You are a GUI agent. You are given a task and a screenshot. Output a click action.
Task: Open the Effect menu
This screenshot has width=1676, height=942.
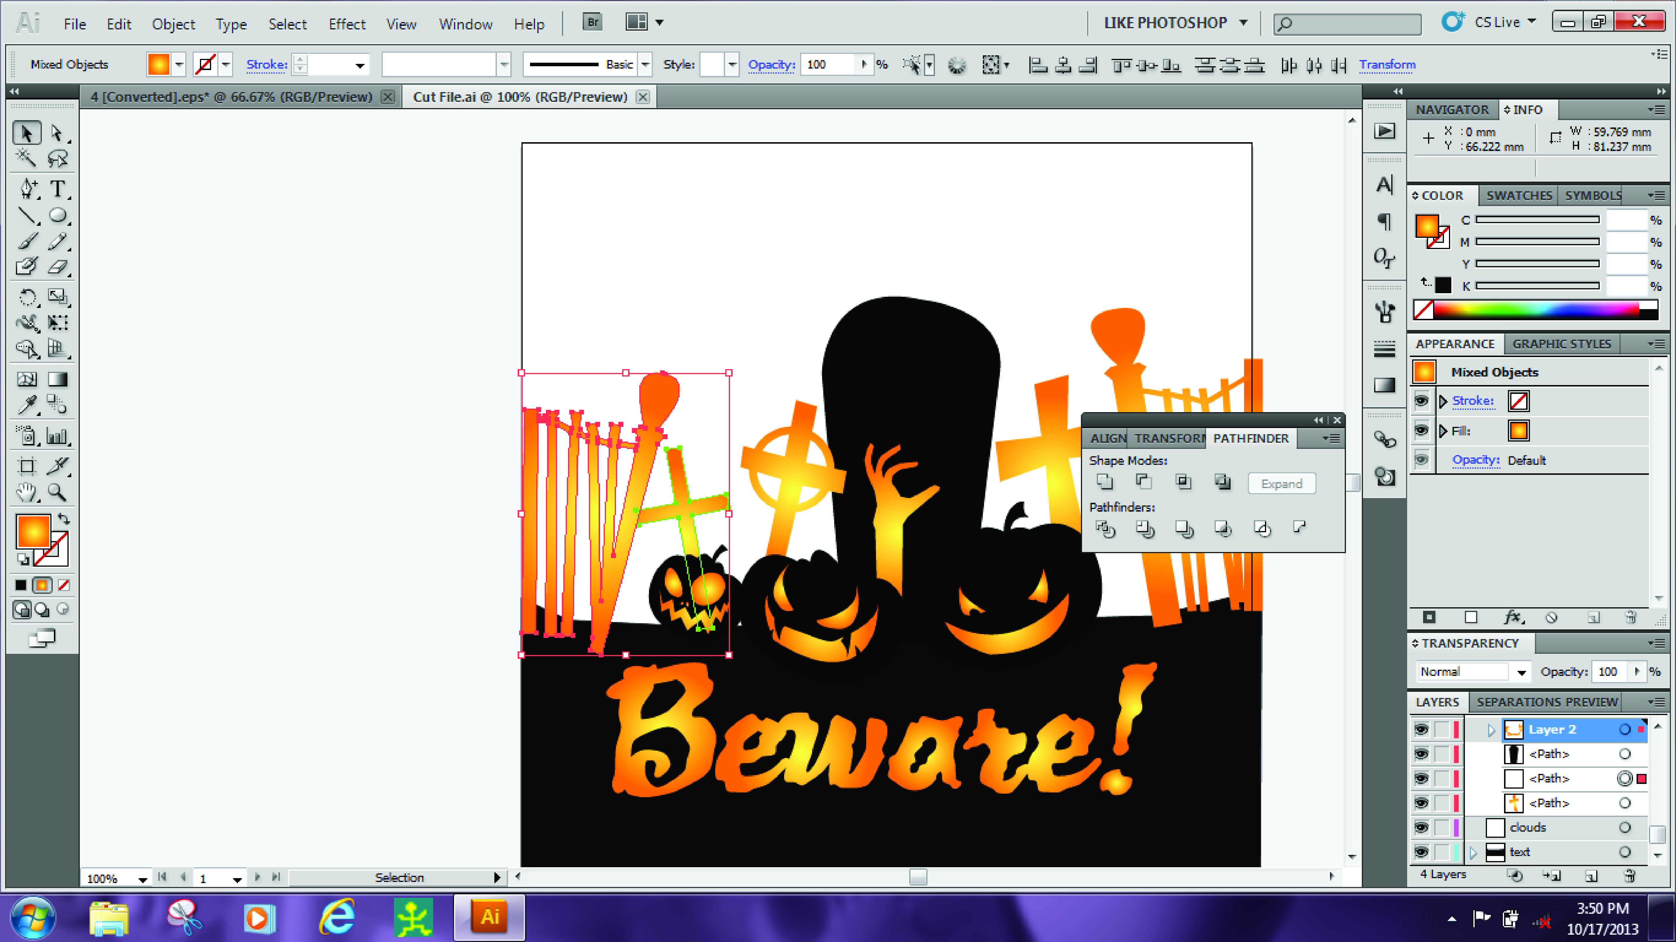[x=347, y=24]
